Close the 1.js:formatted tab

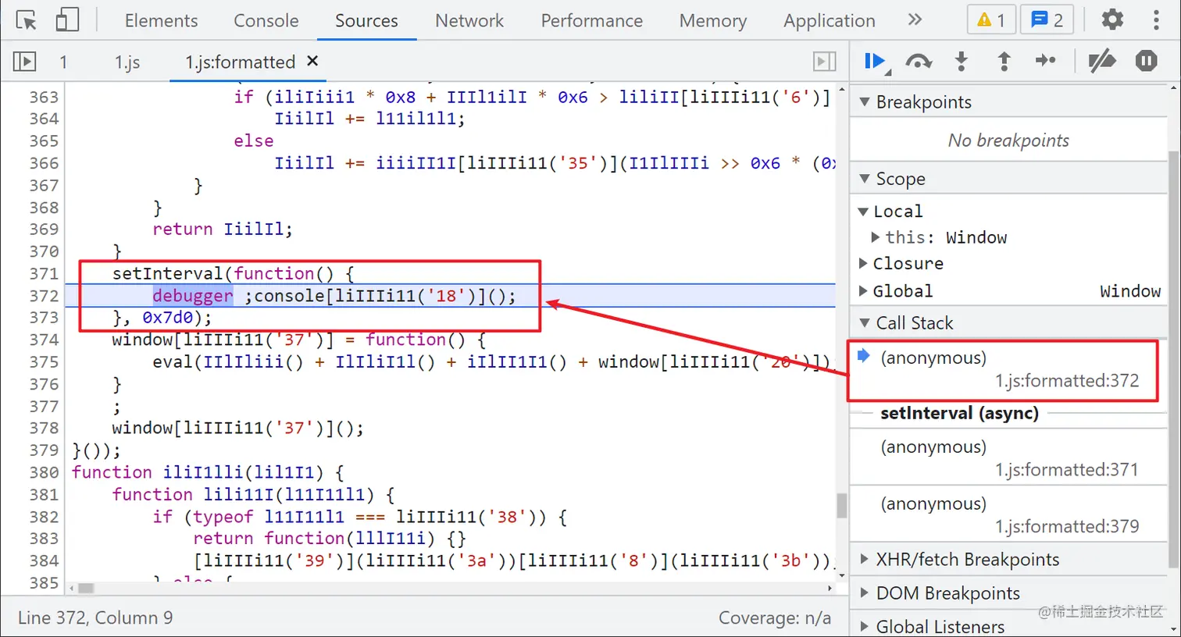[312, 60]
